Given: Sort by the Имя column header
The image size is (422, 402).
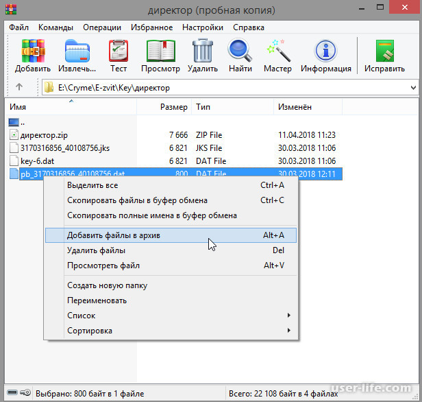Looking at the screenshot, I should click(x=71, y=107).
